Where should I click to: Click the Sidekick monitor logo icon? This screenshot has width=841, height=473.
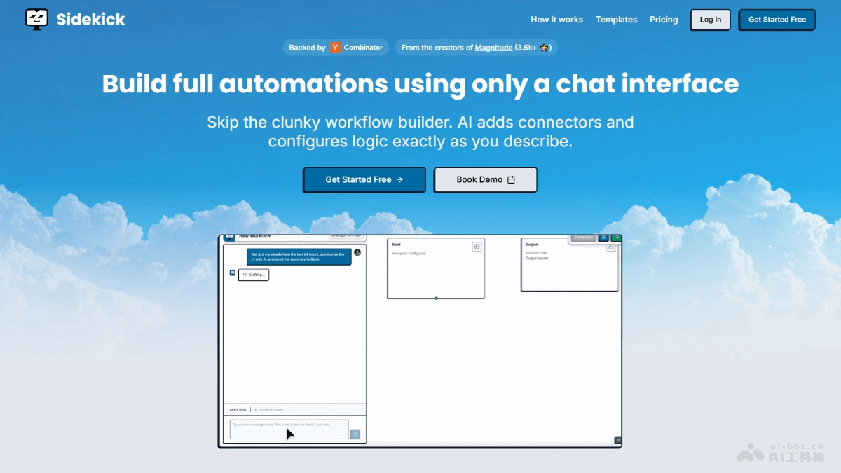coord(36,19)
